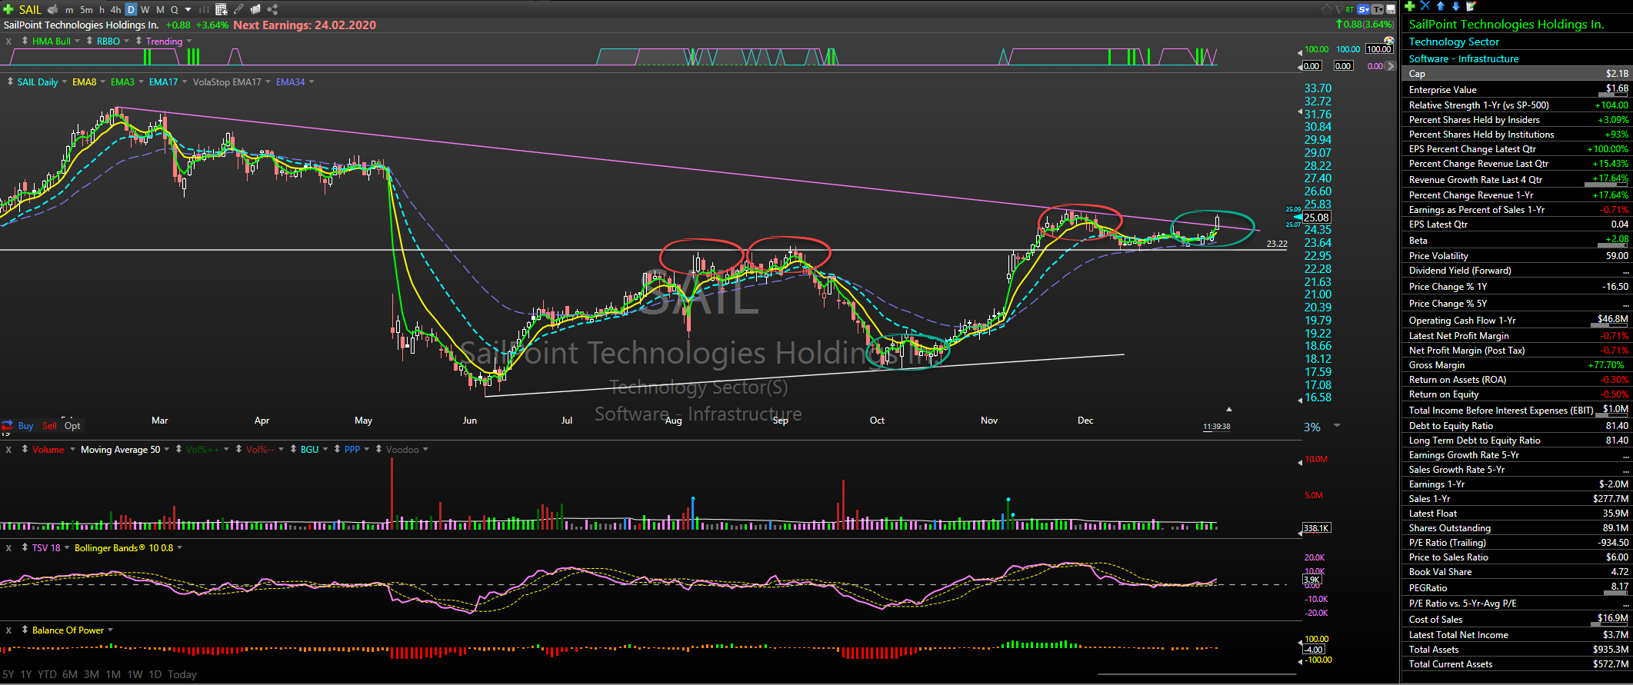Click the swap arrows icon beside Buy
The image size is (1633, 685).
tap(8, 425)
